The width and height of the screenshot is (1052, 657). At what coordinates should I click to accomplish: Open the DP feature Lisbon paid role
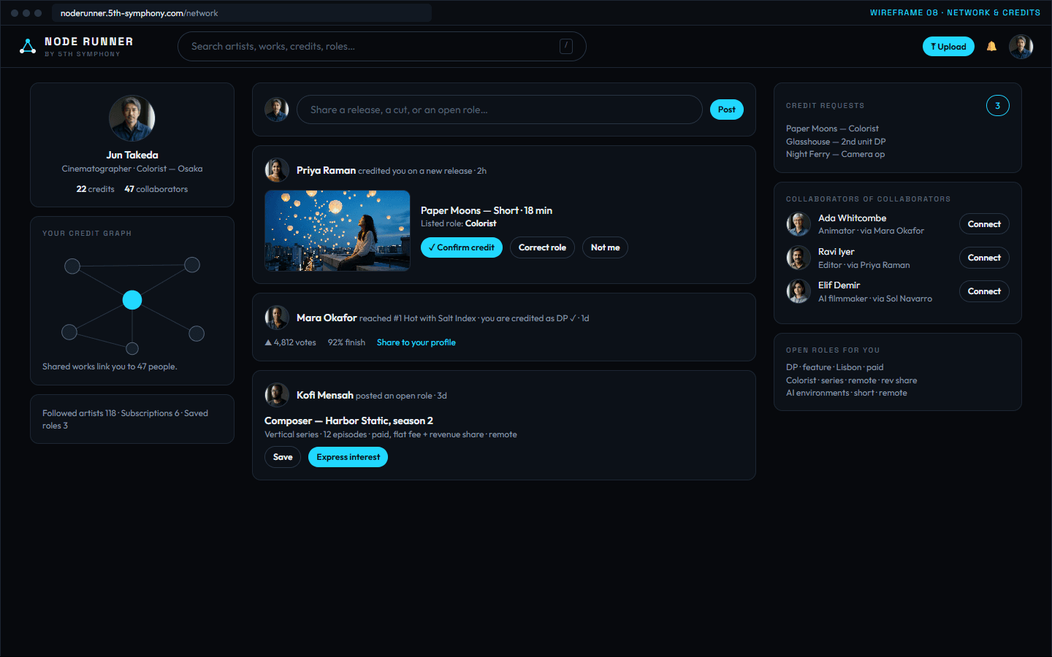(835, 367)
